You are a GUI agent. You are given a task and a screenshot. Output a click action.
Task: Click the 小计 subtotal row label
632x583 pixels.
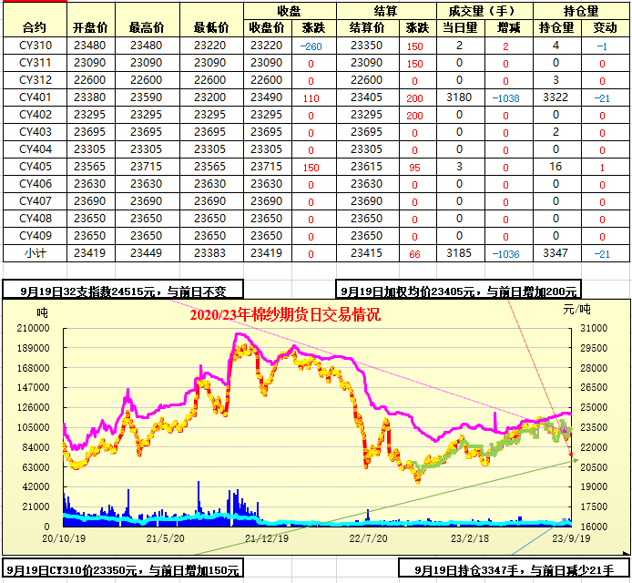click(35, 253)
